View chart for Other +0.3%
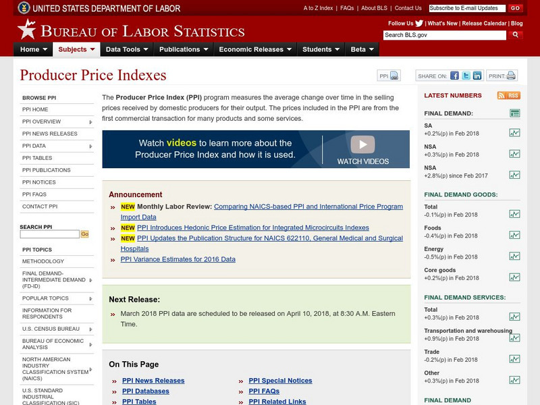 pyautogui.click(x=514, y=380)
